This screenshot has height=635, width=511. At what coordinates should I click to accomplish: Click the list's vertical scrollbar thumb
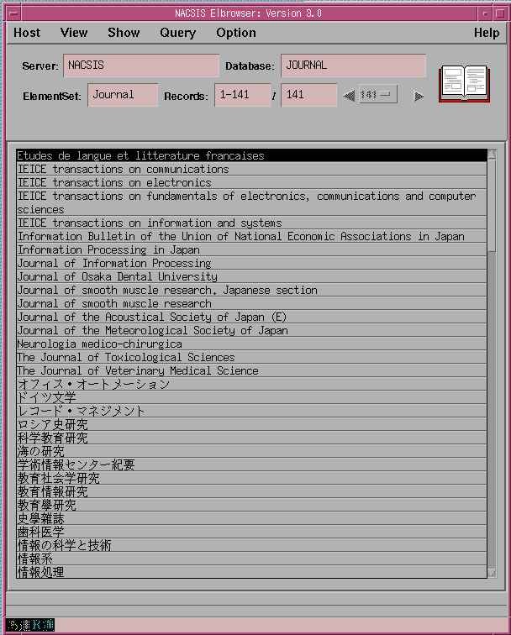(492, 205)
